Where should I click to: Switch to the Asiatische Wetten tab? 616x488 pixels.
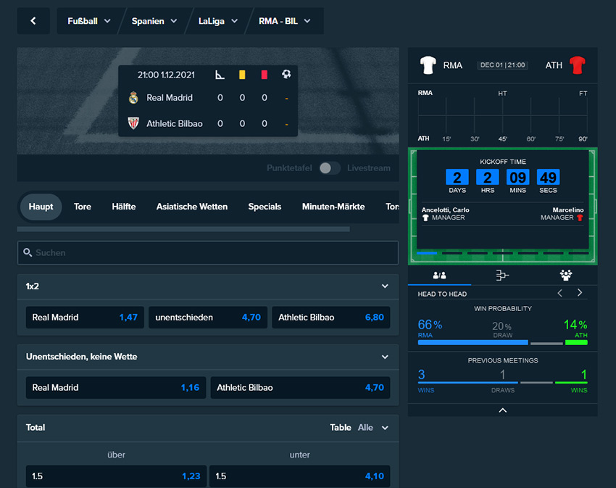[x=192, y=207]
